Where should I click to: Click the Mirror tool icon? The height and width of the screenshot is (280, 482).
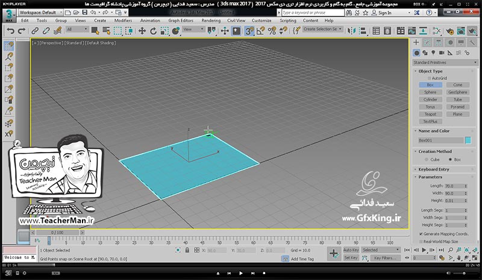[351, 31]
